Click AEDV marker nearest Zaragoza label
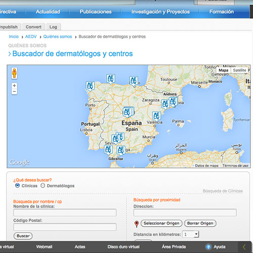Viewport: 253px width, 253px height. coord(165,104)
